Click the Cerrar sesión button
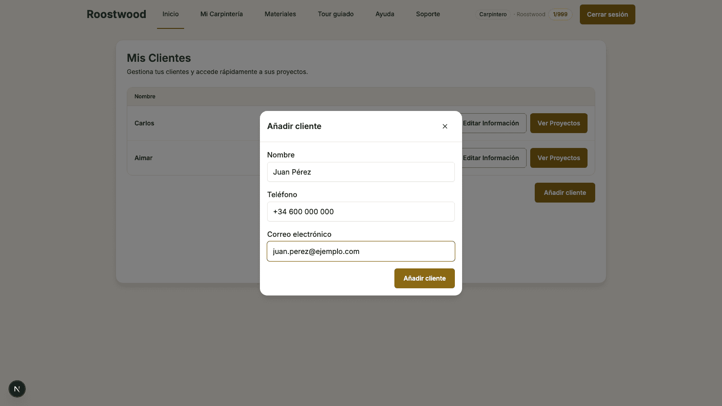The height and width of the screenshot is (406, 722). [x=607, y=14]
